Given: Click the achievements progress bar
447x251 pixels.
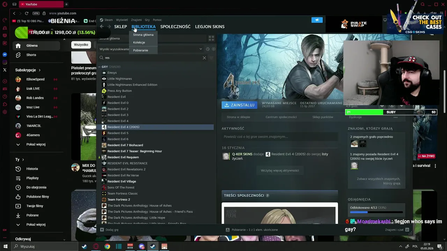Looking at the screenshot, I should pyautogui.click(x=376, y=212).
